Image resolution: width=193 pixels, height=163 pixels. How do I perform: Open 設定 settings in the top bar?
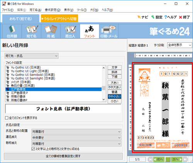[x=157, y=17]
